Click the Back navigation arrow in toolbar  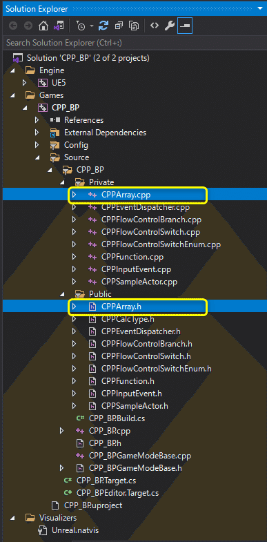pyautogui.click(x=14, y=26)
